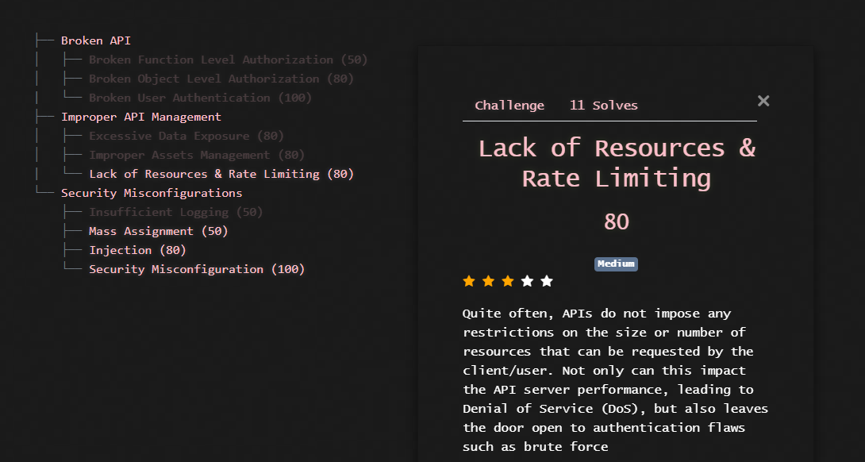Click the third rating star
Image resolution: width=865 pixels, height=462 pixels.
(x=508, y=280)
